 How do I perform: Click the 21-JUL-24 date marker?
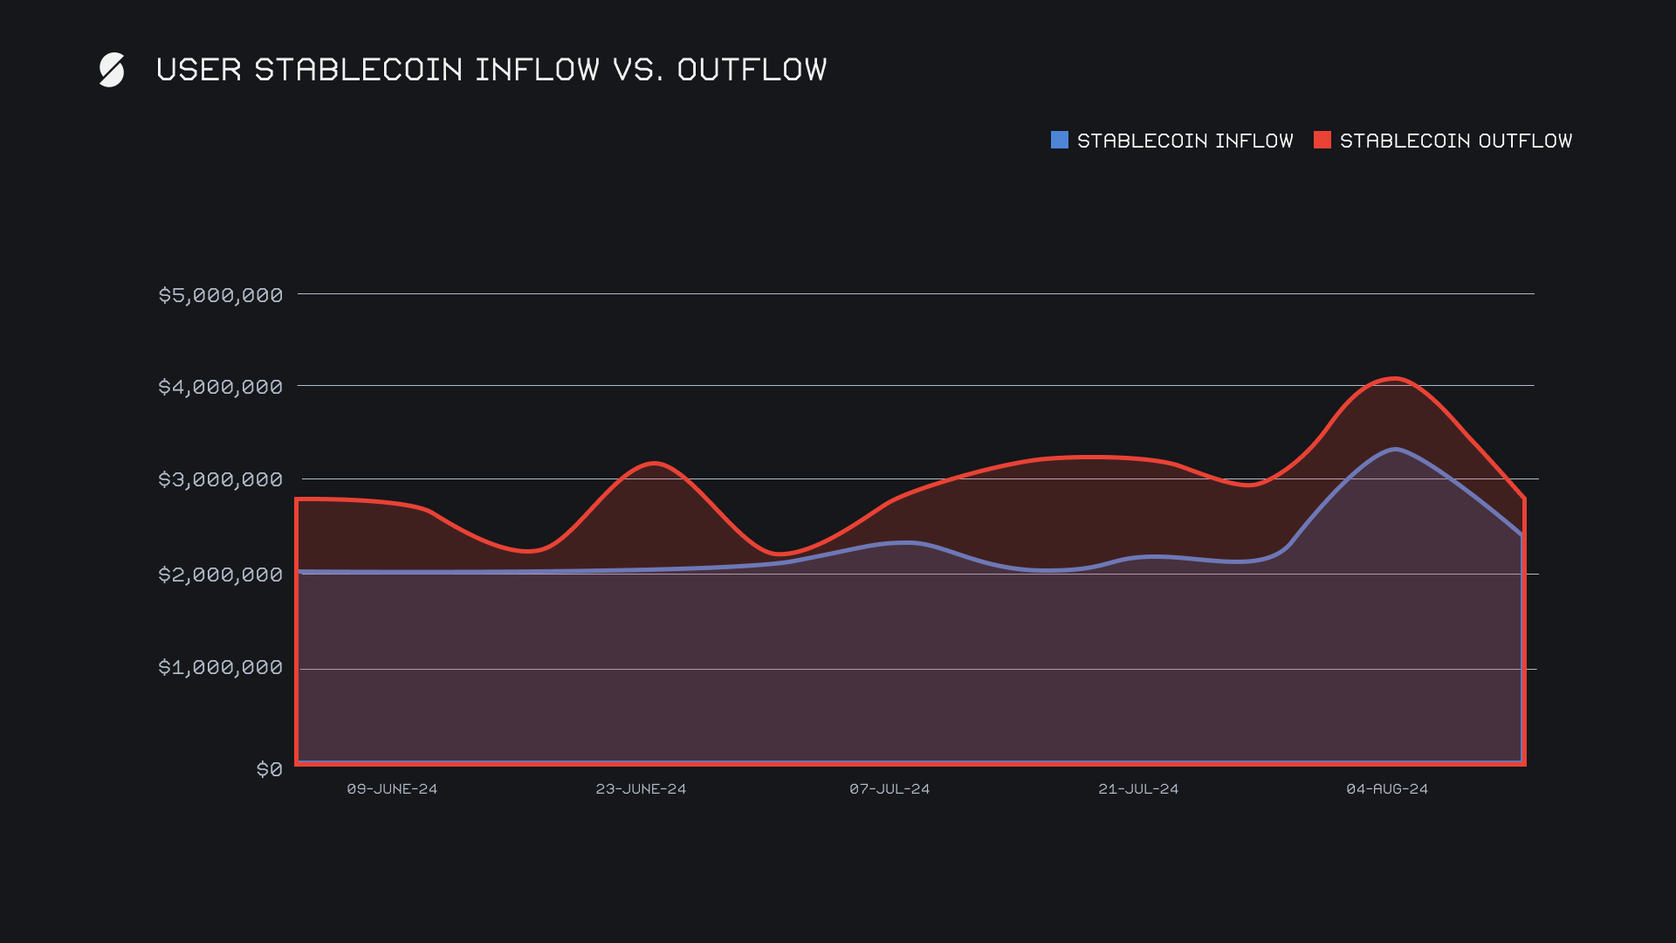point(1138,789)
